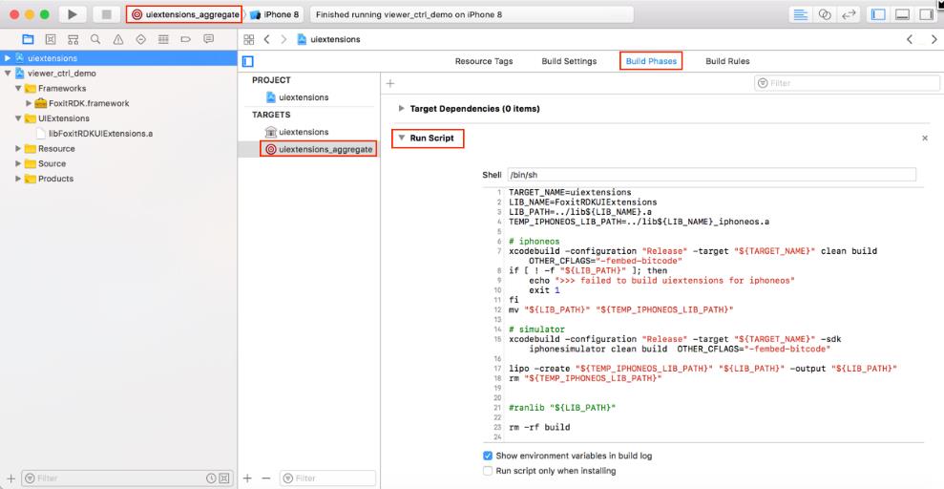This screenshot has height=489, width=944.
Task: Open the Breakpoint navigator icon
Action: (185, 39)
